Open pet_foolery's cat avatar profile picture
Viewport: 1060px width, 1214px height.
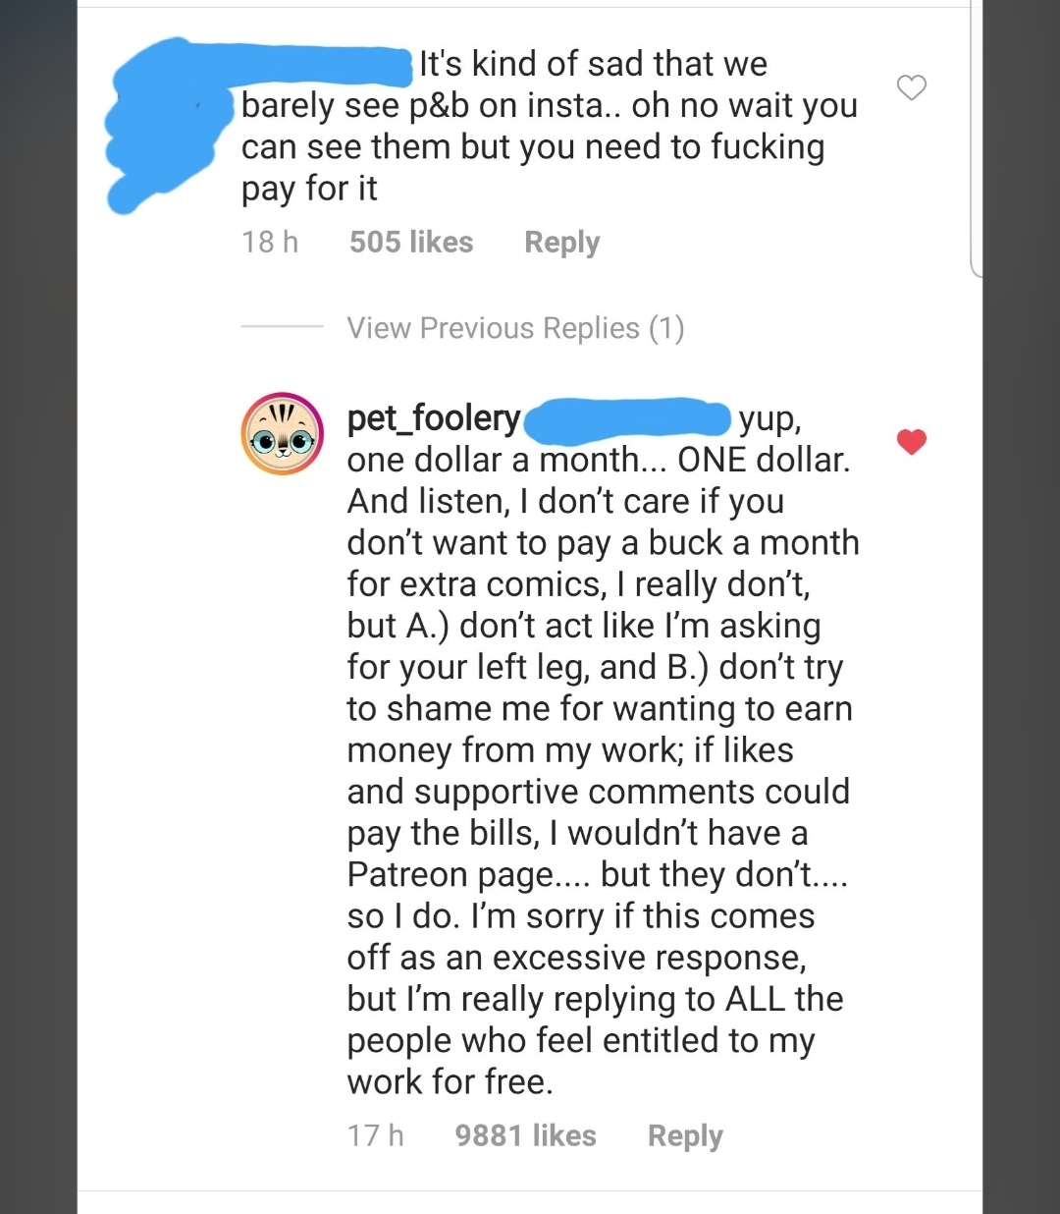click(x=283, y=434)
